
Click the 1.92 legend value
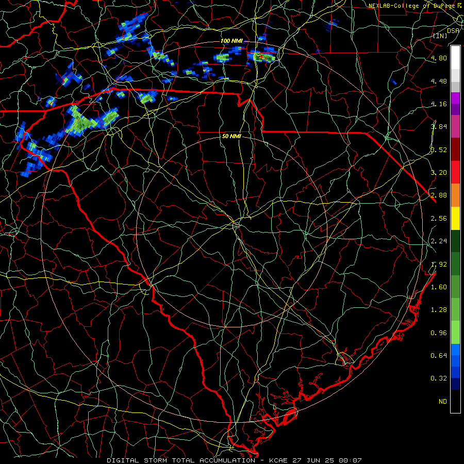pyautogui.click(x=439, y=264)
